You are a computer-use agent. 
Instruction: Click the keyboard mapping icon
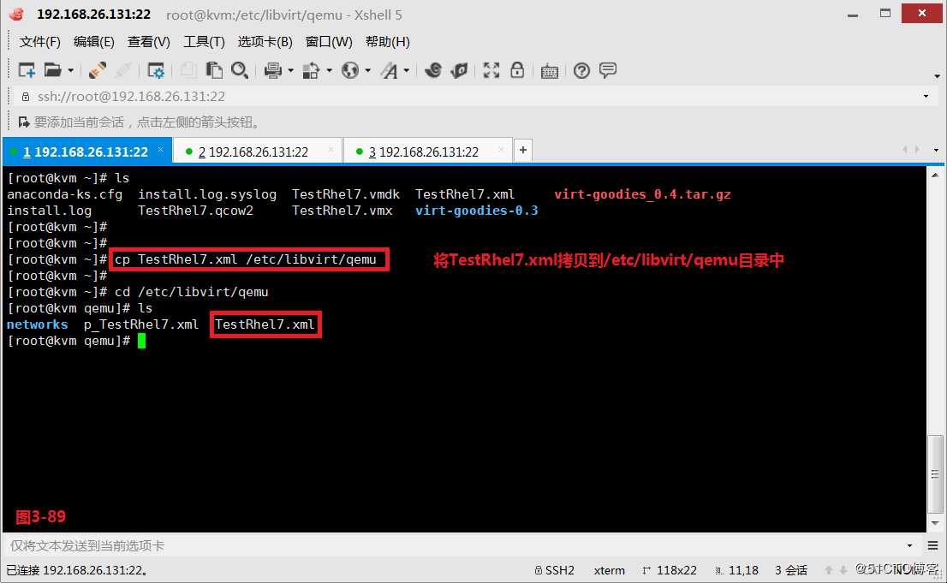[x=550, y=71]
